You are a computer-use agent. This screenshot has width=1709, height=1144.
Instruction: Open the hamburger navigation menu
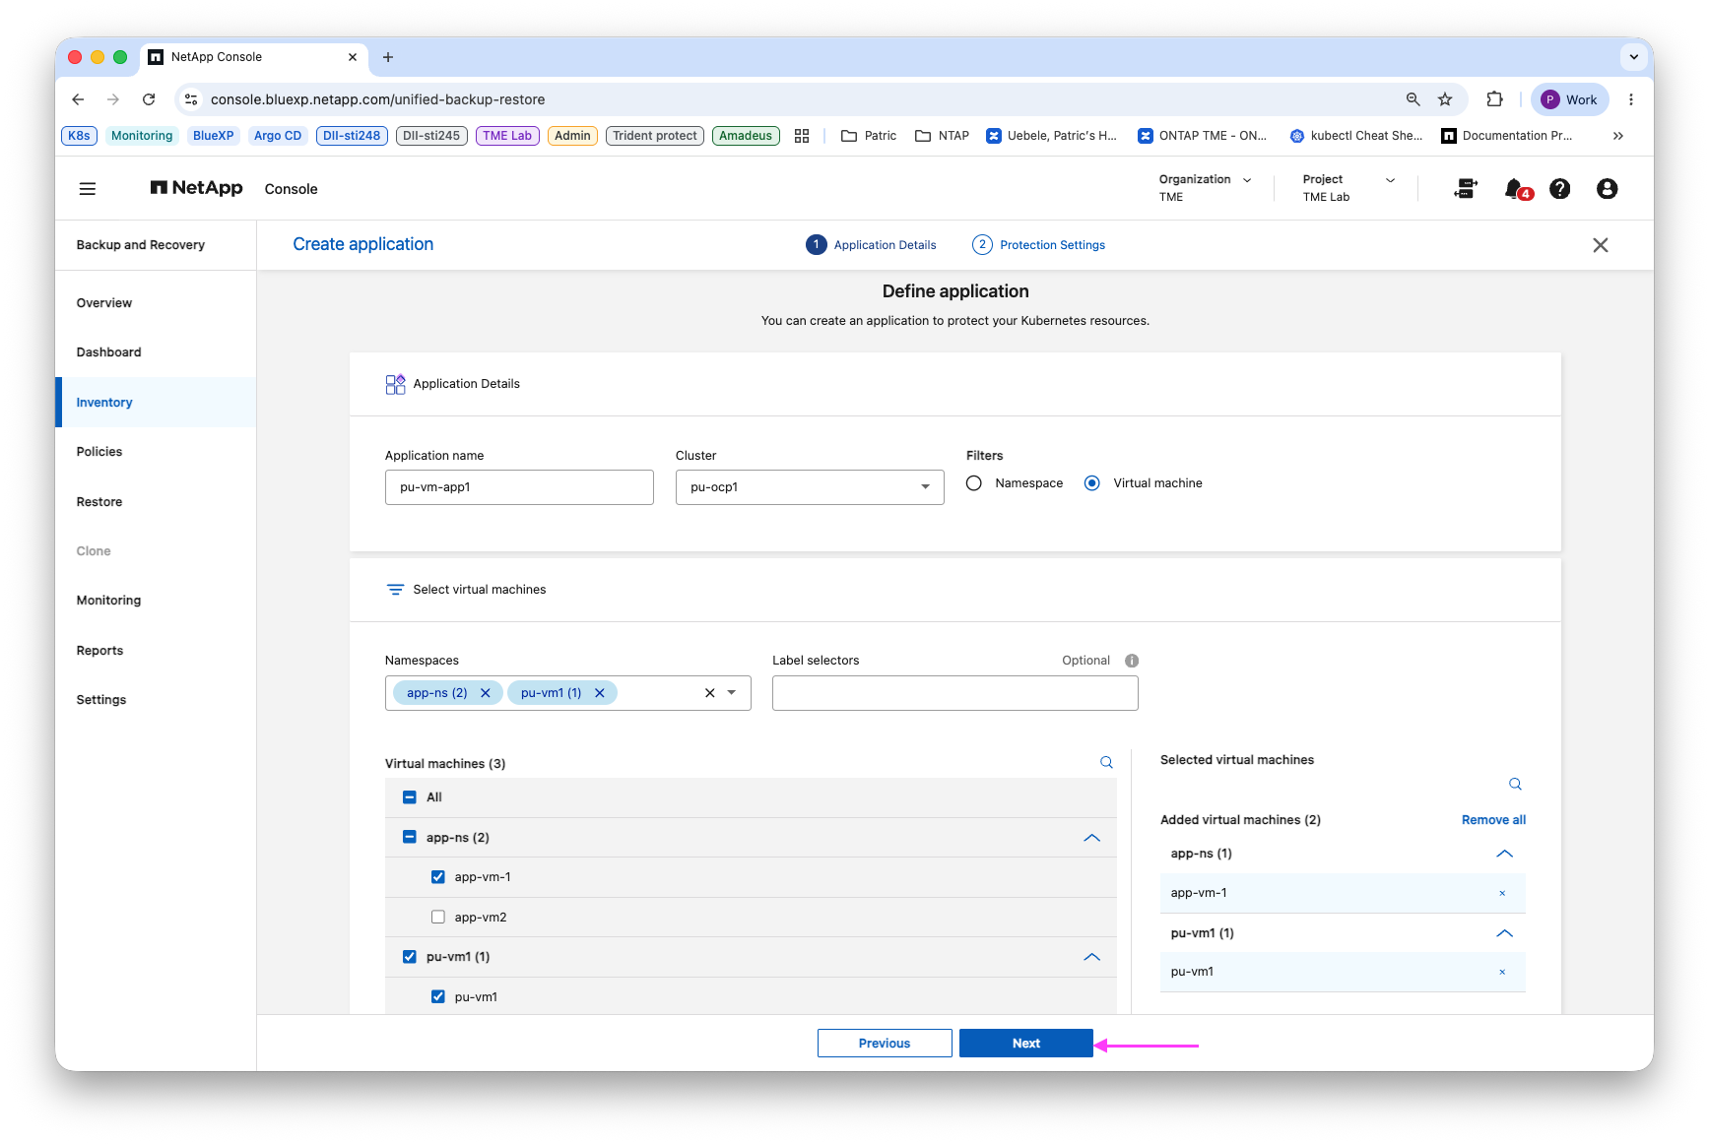click(88, 189)
